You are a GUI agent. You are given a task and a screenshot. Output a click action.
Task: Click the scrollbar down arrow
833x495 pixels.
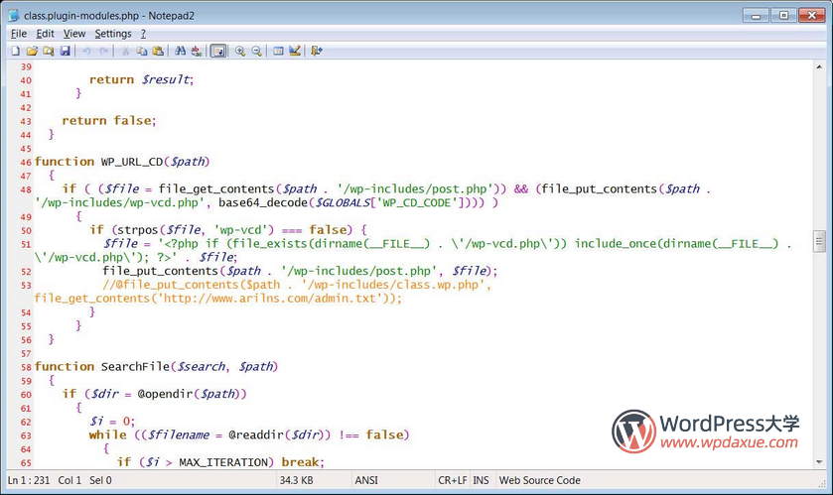coord(819,461)
